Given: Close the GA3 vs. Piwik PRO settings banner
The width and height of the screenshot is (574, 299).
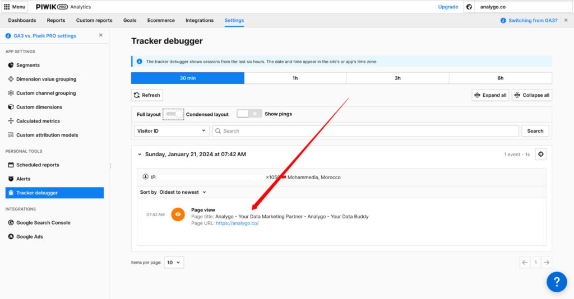Looking at the screenshot, I should [x=101, y=35].
